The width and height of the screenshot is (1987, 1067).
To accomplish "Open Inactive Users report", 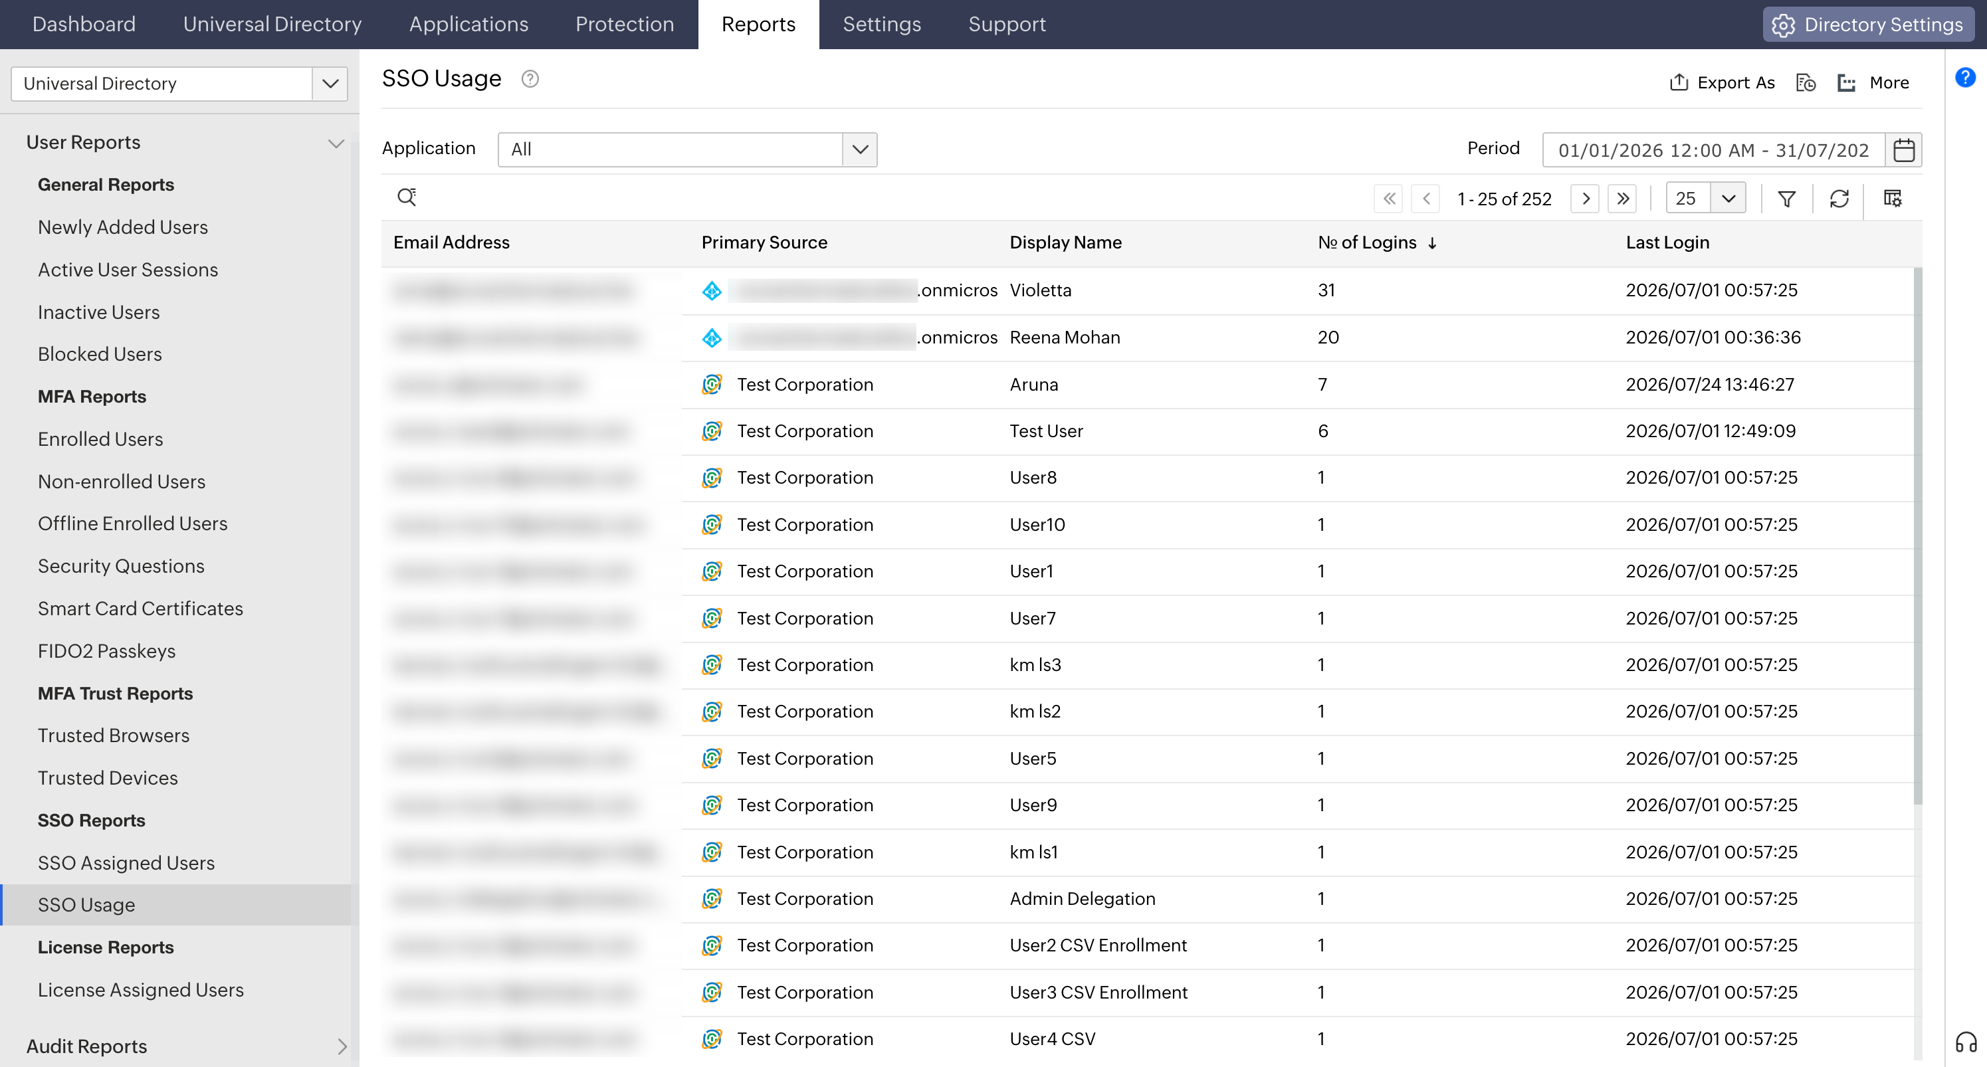I will point(99,312).
